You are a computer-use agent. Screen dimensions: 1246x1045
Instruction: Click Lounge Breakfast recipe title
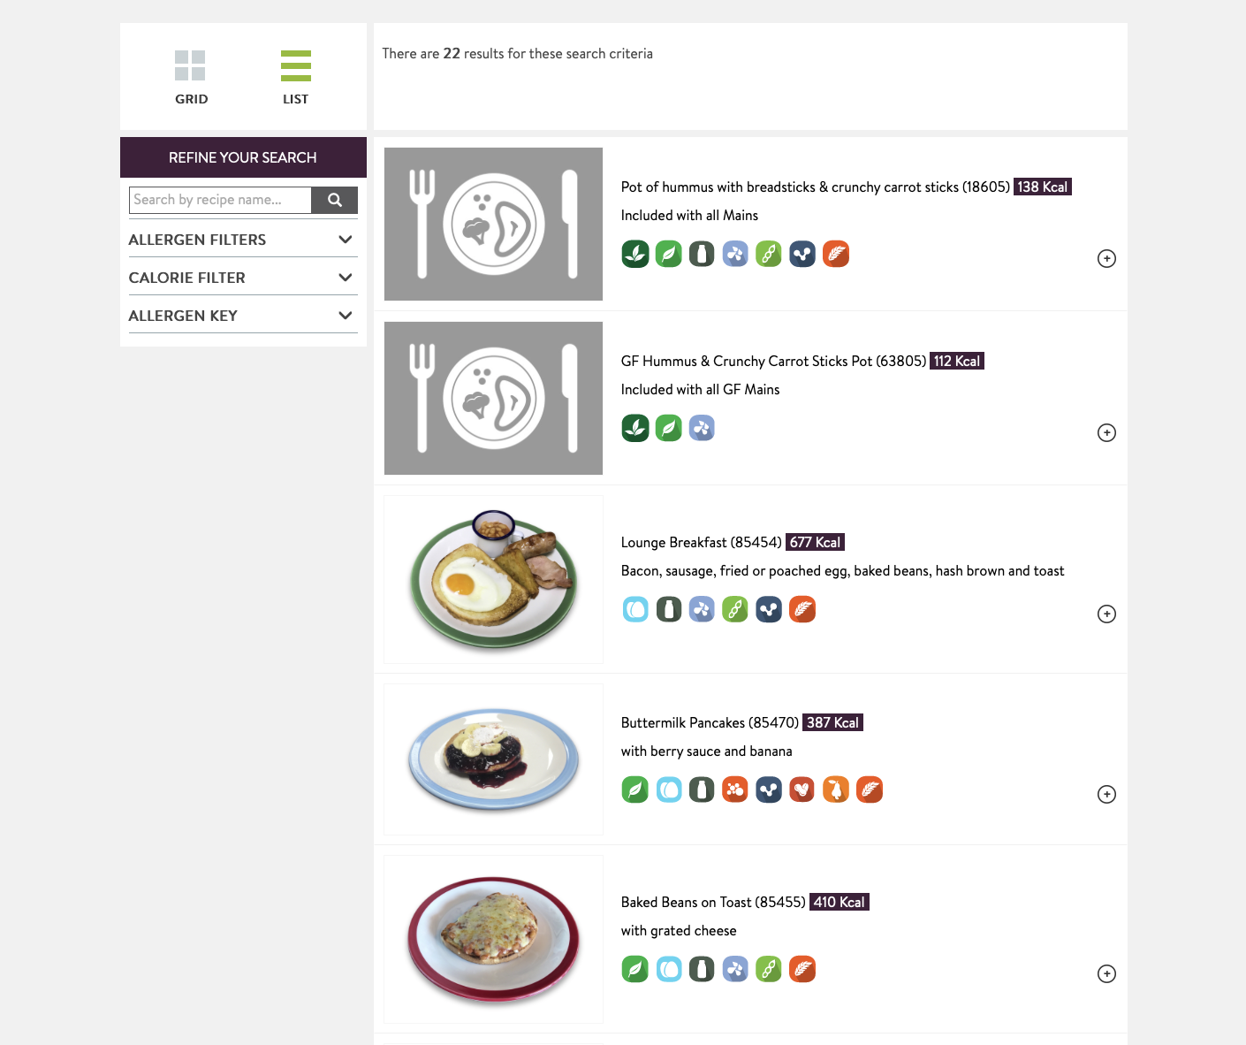[701, 542]
